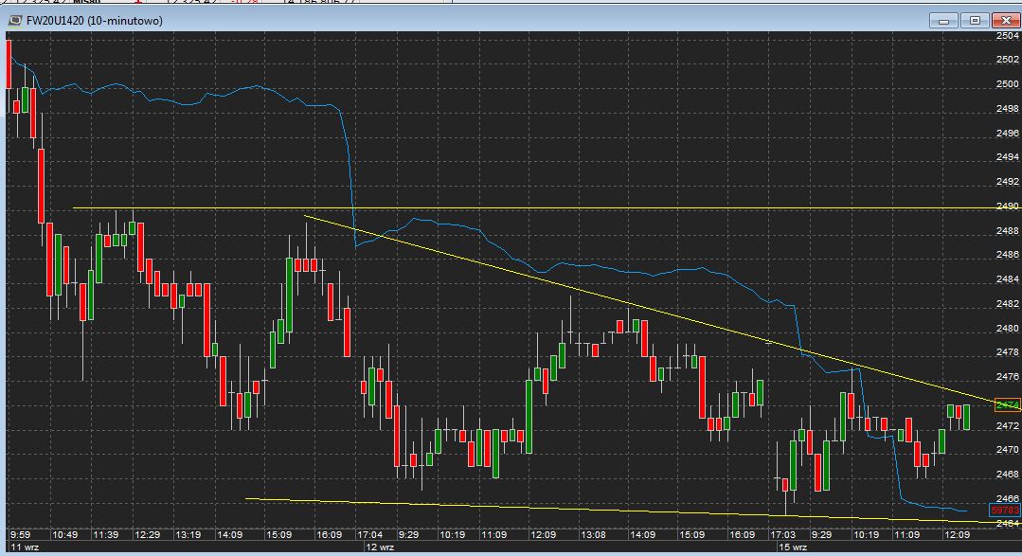Minimize the FW20U1420 chart window
1022x556 pixels.
[x=943, y=21]
